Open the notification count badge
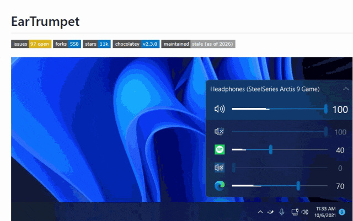353x221 pixels. pyautogui.click(x=342, y=212)
